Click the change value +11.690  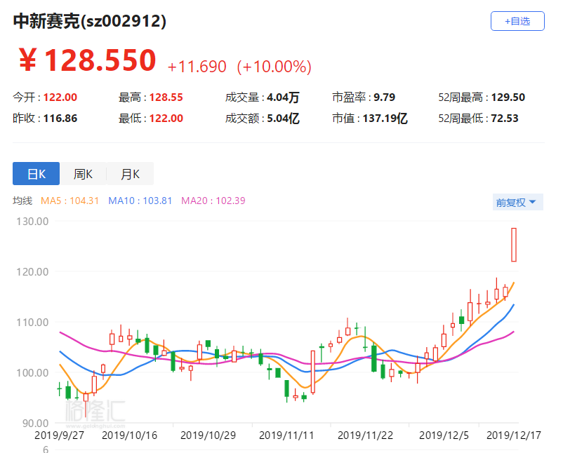coord(197,67)
